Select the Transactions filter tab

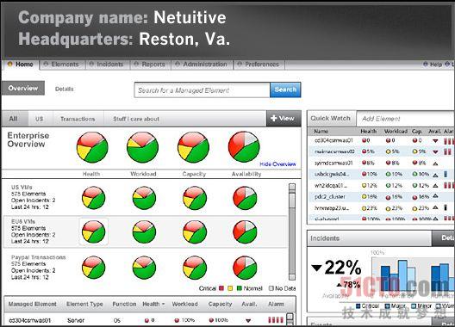[x=78, y=119]
